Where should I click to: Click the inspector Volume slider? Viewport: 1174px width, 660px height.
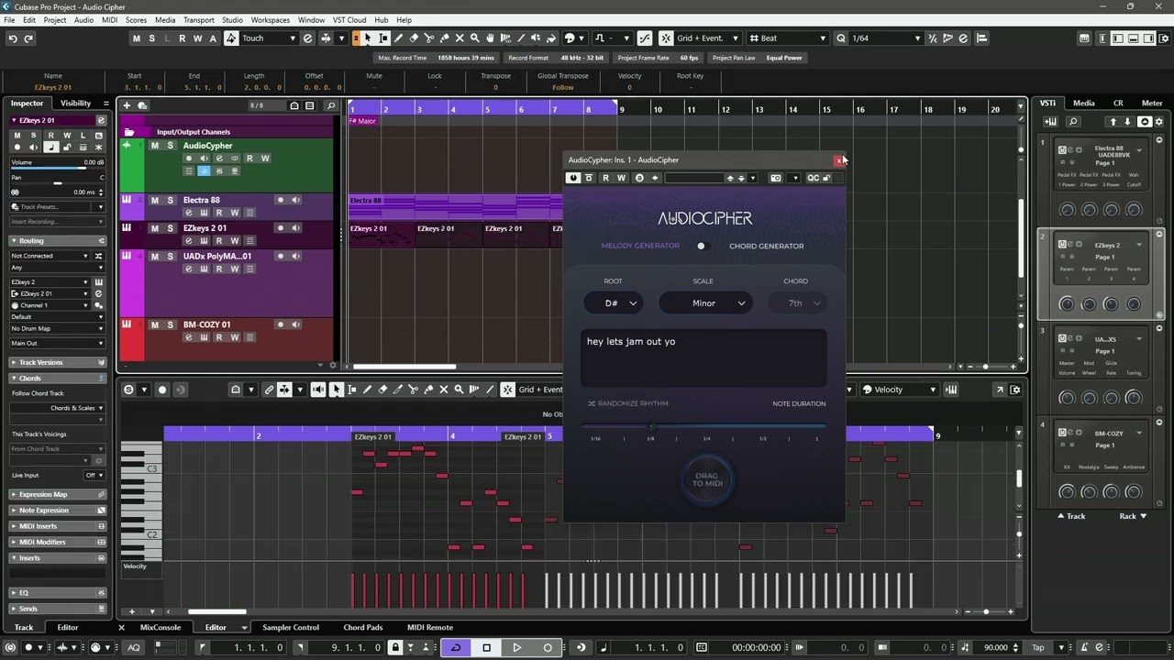pyautogui.click(x=57, y=169)
